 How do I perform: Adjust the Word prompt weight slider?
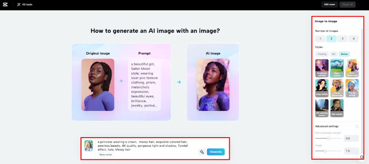coord(328,138)
